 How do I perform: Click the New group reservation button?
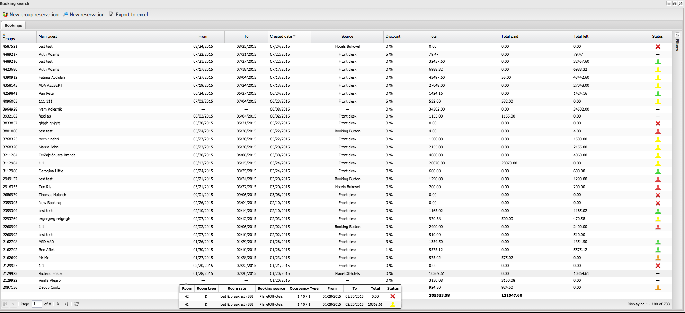[x=30, y=15]
